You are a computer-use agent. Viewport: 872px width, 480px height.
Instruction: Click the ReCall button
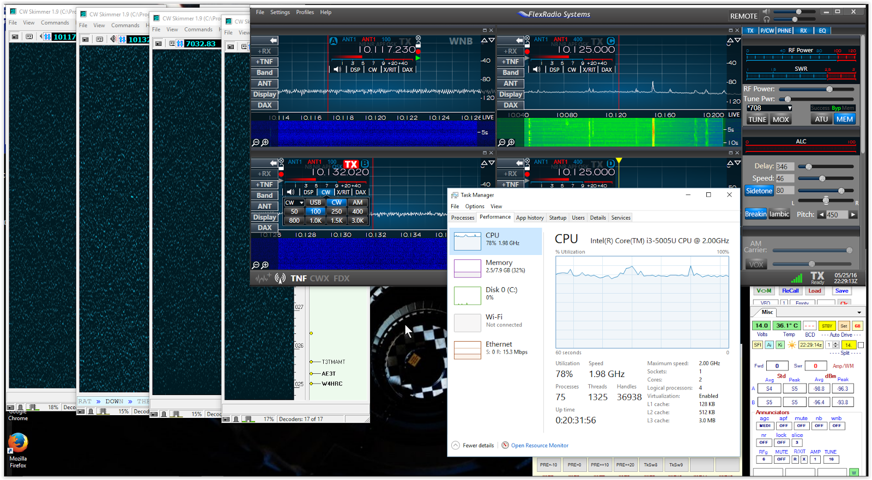point(790,291)
